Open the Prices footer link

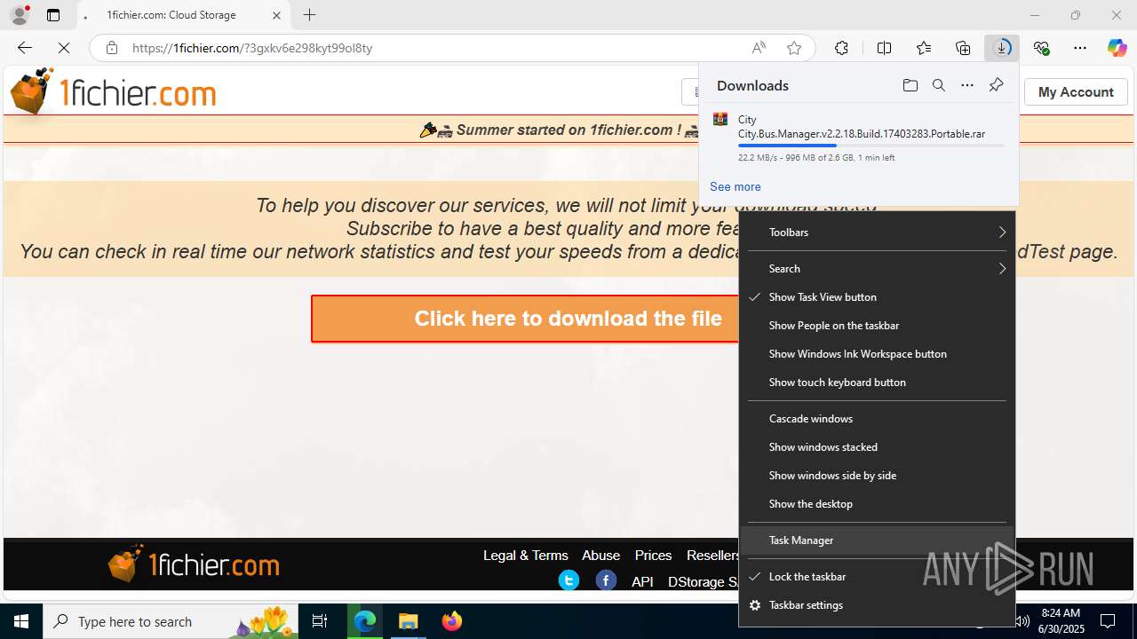pyautogui.click(x=653, y=556)
